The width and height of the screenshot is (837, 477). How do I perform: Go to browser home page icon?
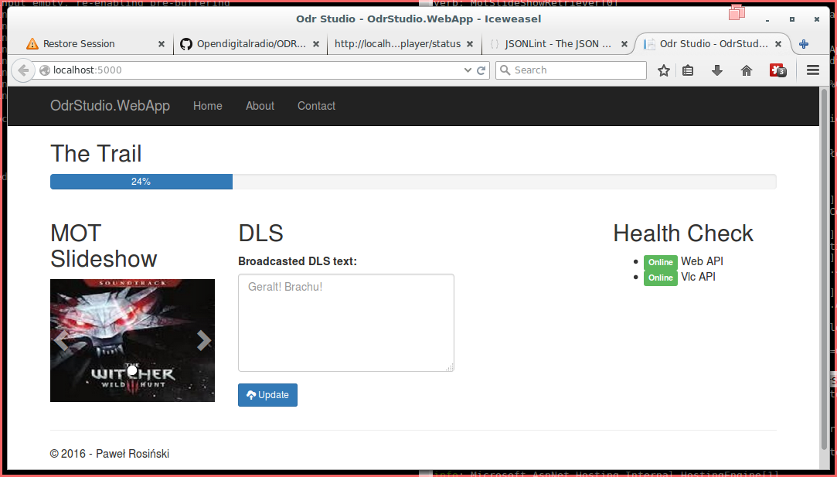(x=747, y=70)
